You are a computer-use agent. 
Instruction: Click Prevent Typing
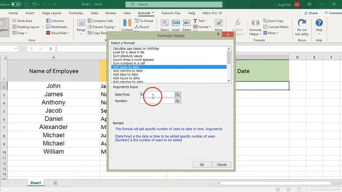[102, 27]
